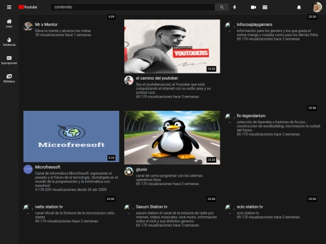Open Mr x Mentor video title
The height and width of the screenshot is (244, 326).
[x=46, y=25]
